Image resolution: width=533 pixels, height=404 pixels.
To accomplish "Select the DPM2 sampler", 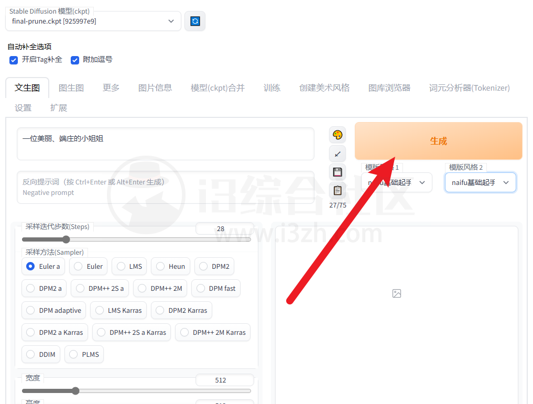I will click(214, 266).
